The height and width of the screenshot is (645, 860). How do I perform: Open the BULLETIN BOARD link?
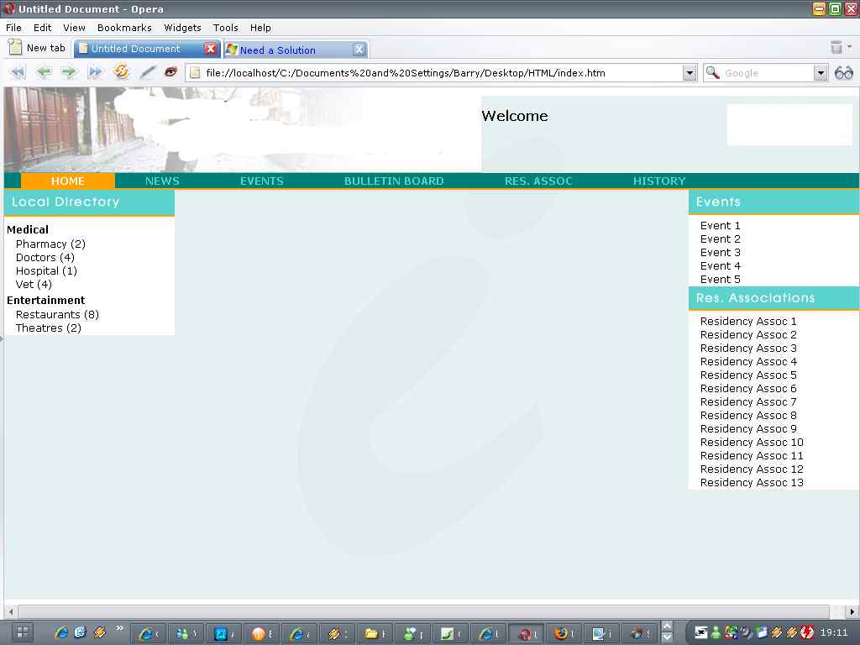(394, 181)
